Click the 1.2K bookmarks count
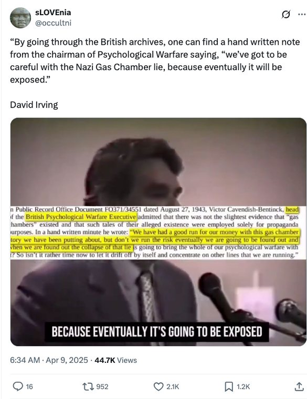The height and width of the screenshot is (399, 307). (x=243, y=387)
